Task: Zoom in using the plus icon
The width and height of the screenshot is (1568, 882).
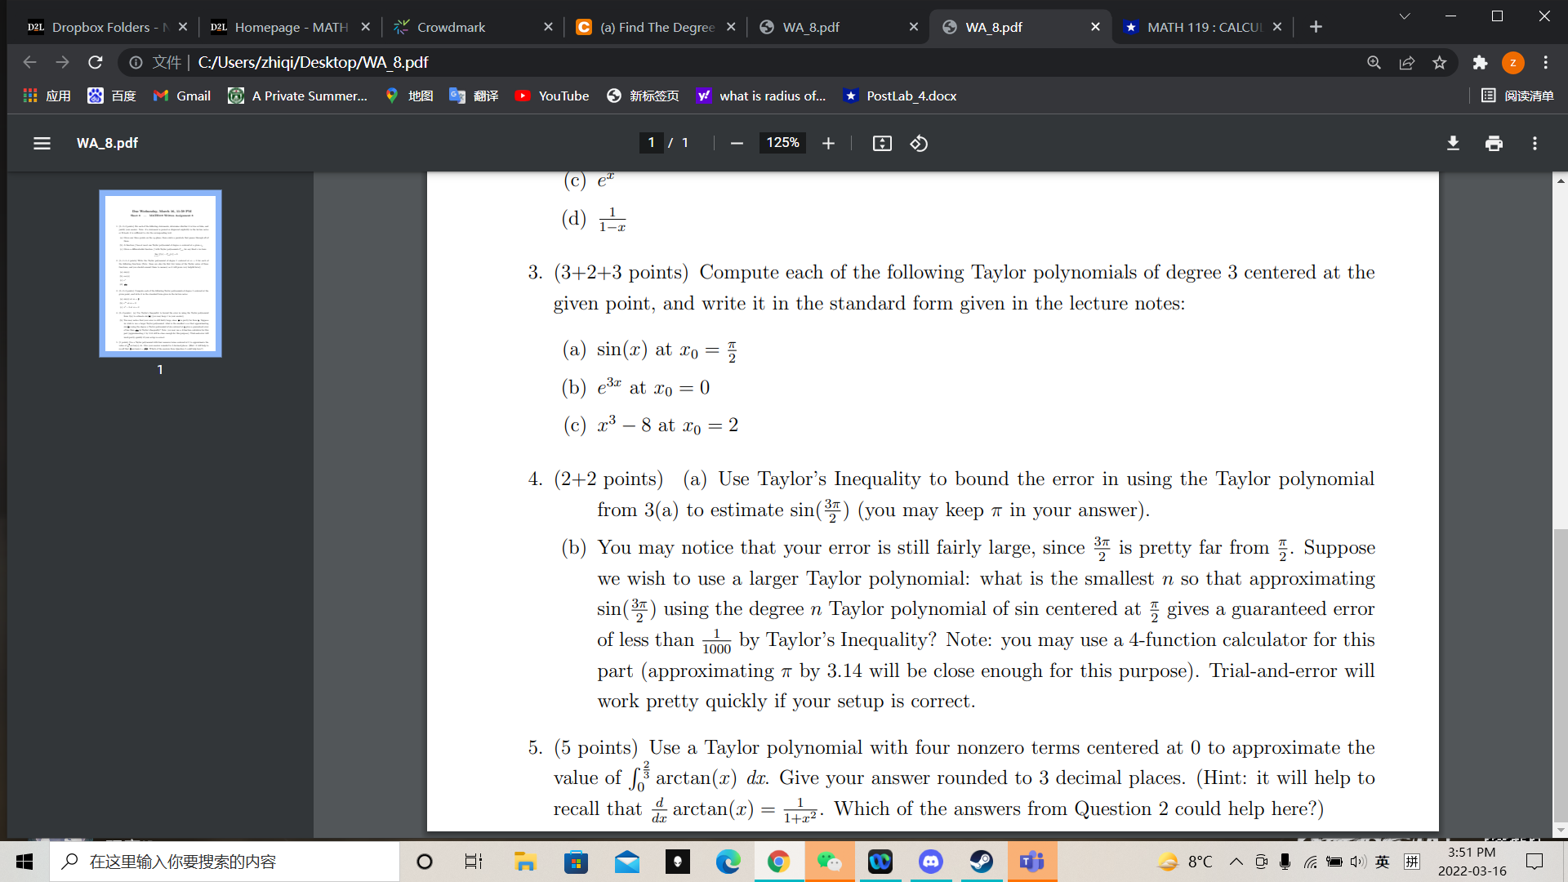Action: click(828, 143)
